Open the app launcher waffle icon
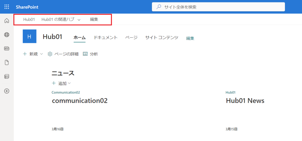Viewport: 302px width, 141px height. pyautogui.click(x=7, y=7)
